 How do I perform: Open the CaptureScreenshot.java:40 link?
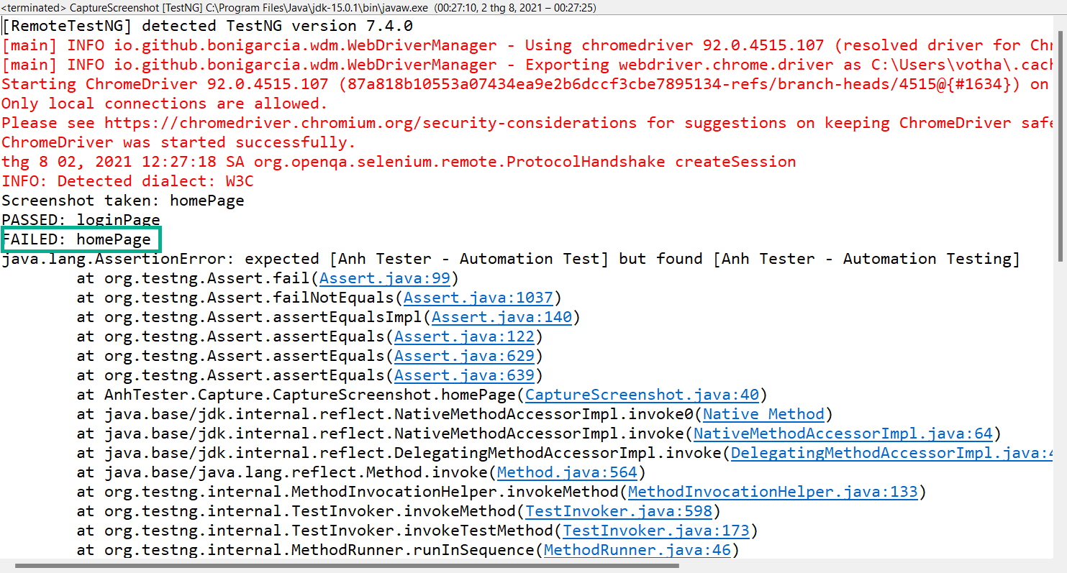[642, 395]
